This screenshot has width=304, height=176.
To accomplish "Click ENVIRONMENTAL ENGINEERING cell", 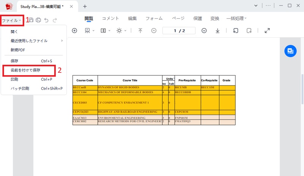I will click(130, 118).
